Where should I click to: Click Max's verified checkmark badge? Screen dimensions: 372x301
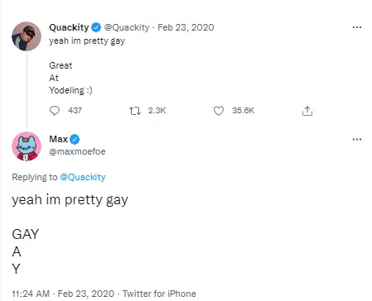(x=75, y=139)
